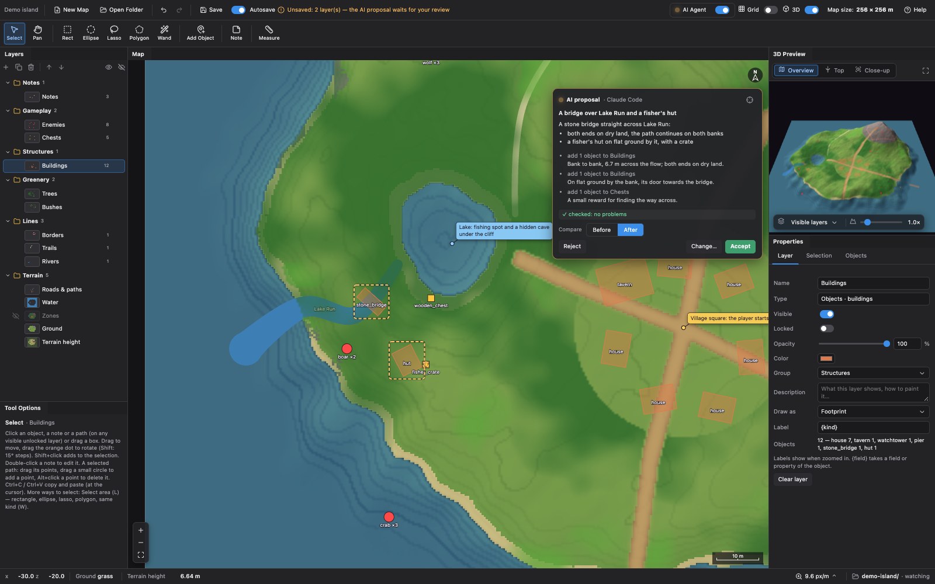Reject the AI proposal
The image size is (935, 584).
pos(572,246)
